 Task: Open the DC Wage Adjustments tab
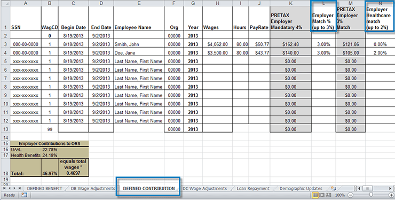coord(204,188)
